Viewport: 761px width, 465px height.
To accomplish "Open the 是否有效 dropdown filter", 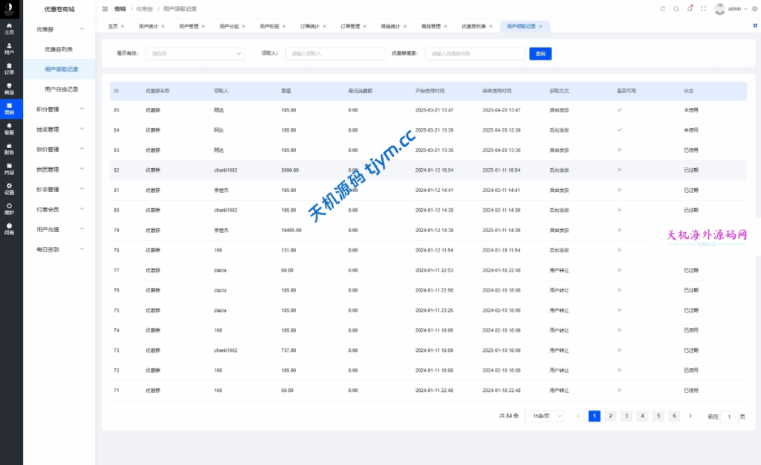I will [x=197, y=54].
